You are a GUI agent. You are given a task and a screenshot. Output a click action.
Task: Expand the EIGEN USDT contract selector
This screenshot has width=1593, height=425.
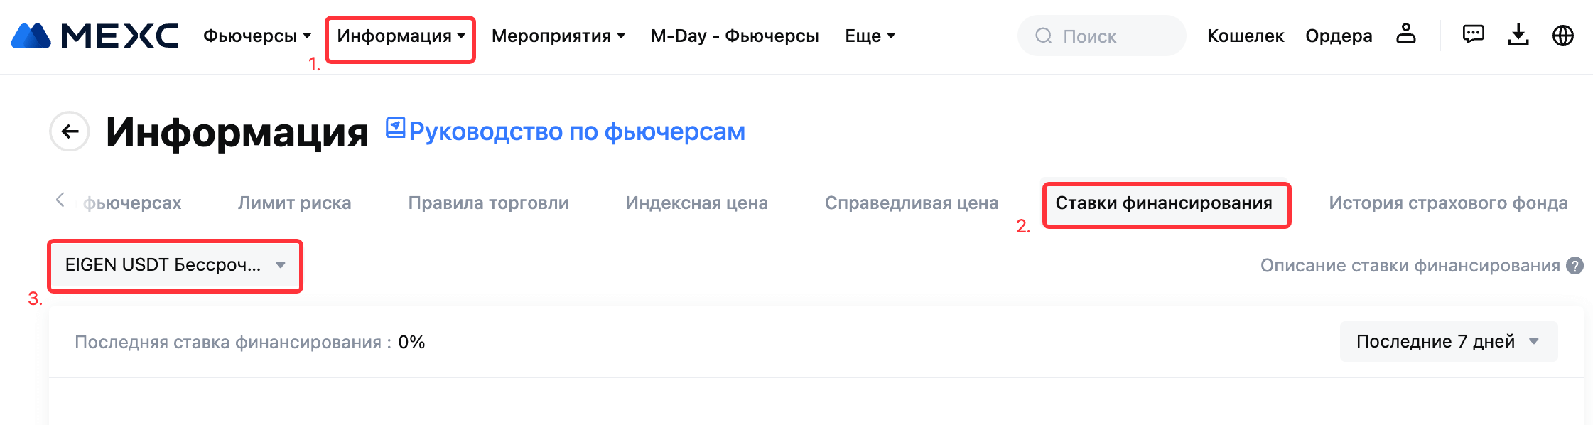tap(175, 265)
